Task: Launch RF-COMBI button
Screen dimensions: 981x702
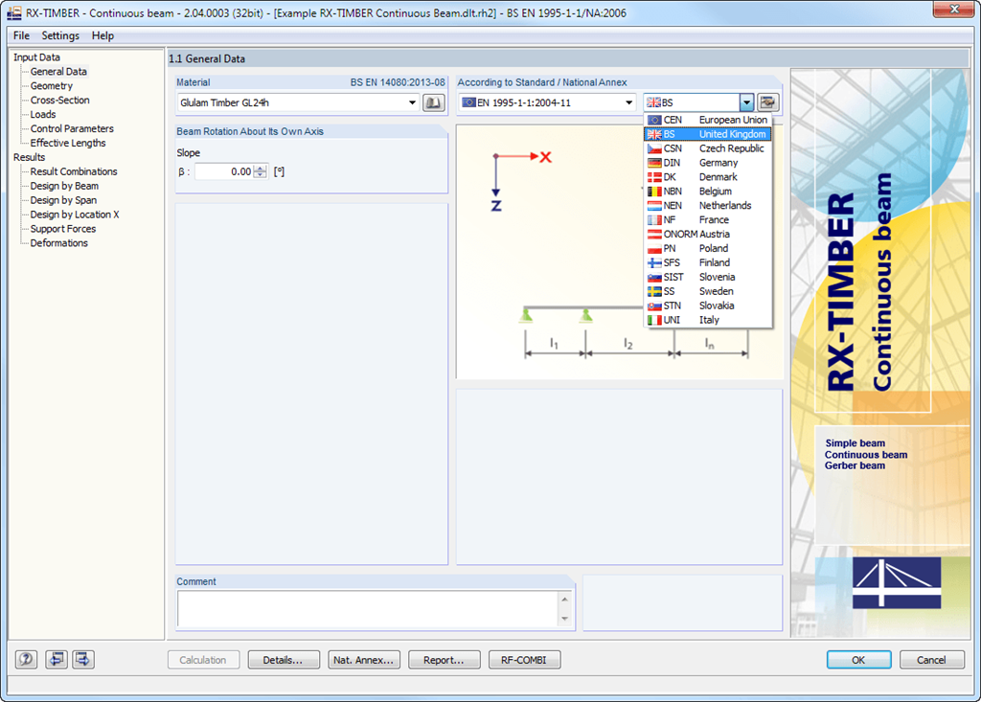Action: point(524,660)
